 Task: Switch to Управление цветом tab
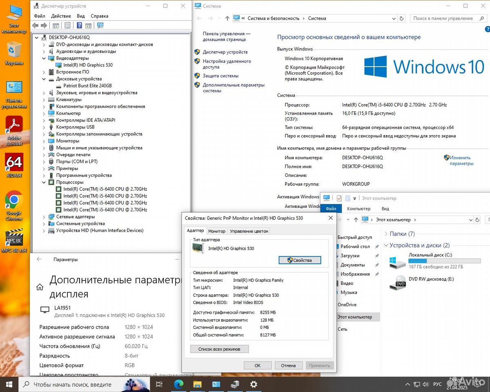[249, 231]
